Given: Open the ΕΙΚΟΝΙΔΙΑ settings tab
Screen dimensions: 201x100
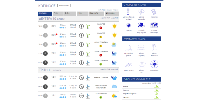Looking at the screenshot, I should [110, 13].
